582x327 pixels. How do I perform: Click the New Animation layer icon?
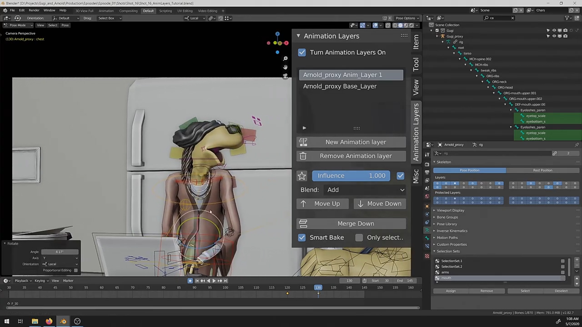[303, 142]
